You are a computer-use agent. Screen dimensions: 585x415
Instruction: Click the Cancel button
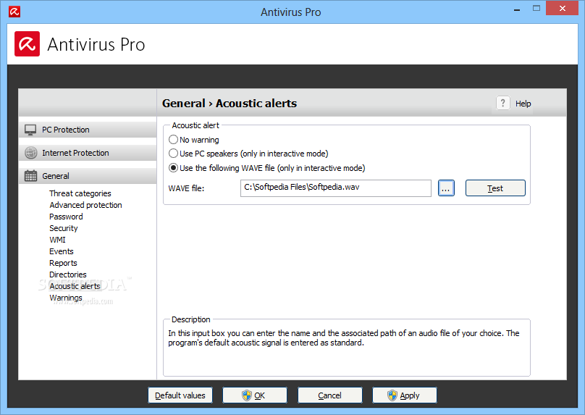(x=330, y=395)
